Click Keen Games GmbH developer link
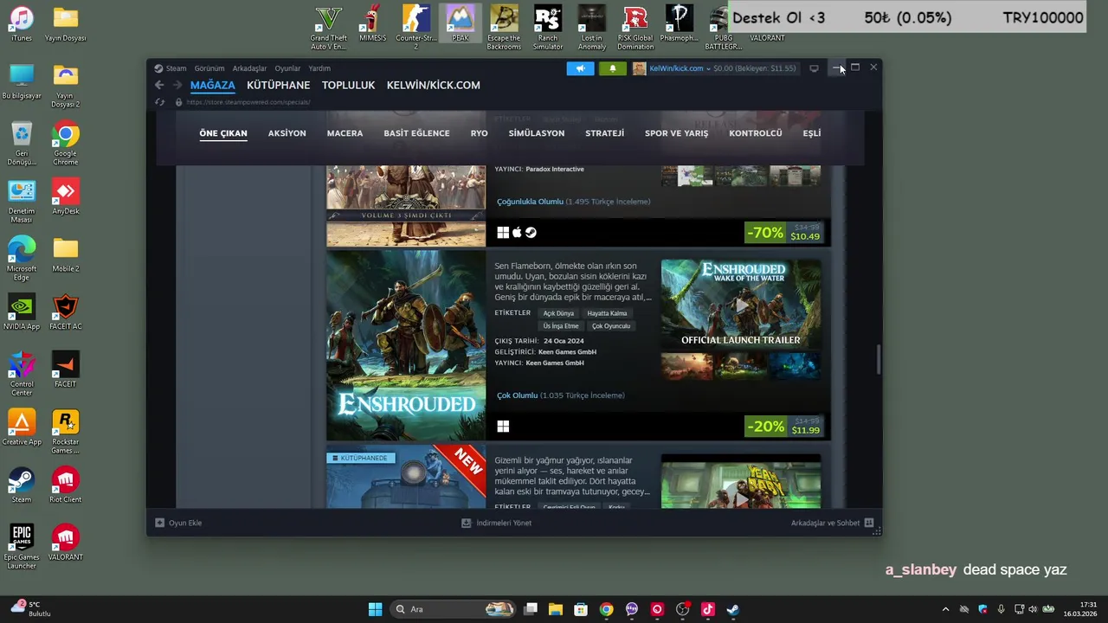Image resolution: width=1108 pixels, height=623 pixels. [567, 352]
